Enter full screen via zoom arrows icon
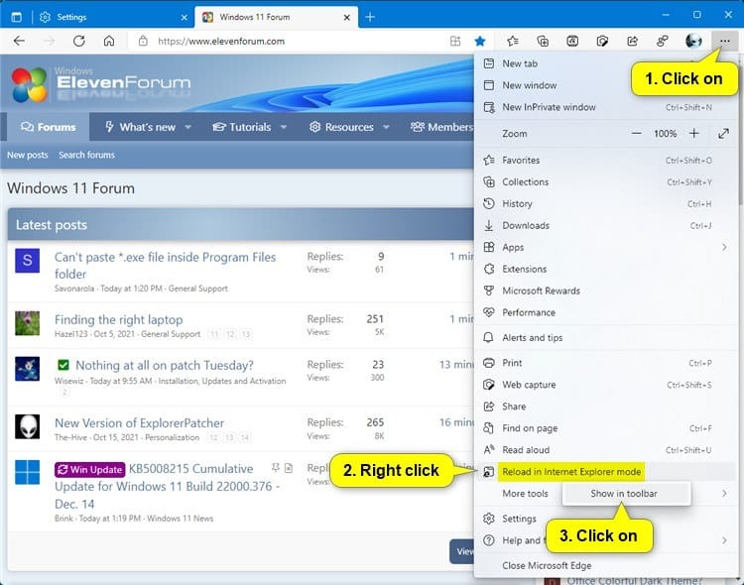 coord(723,134)
